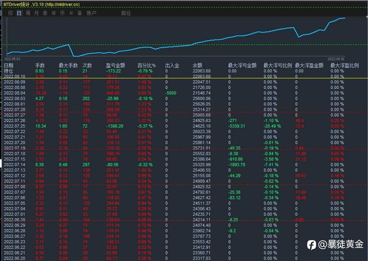Screen dimensions: 368x261
Task: Click the 最大浮亏金额 column header
Action: [x=242, y=65]
